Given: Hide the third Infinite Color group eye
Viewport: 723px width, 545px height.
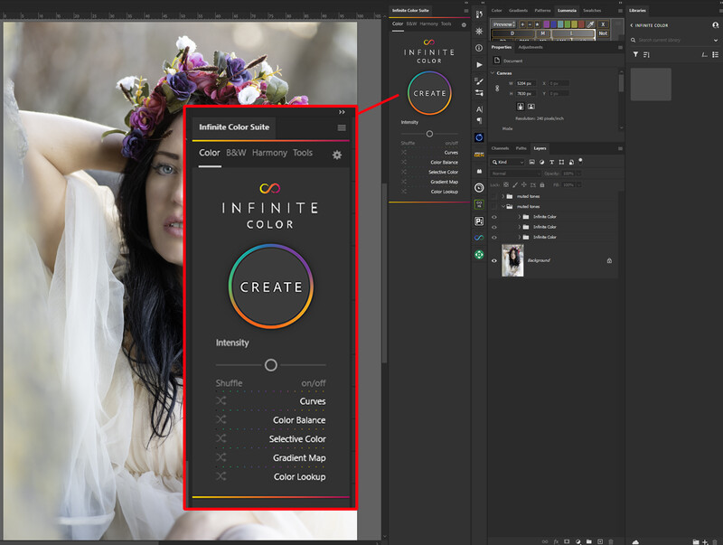Looking at the screenshot, I should pos(494,238).
